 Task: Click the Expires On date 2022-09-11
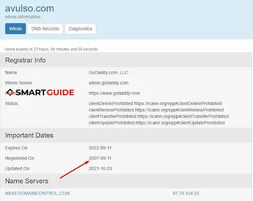coord(100,148)
